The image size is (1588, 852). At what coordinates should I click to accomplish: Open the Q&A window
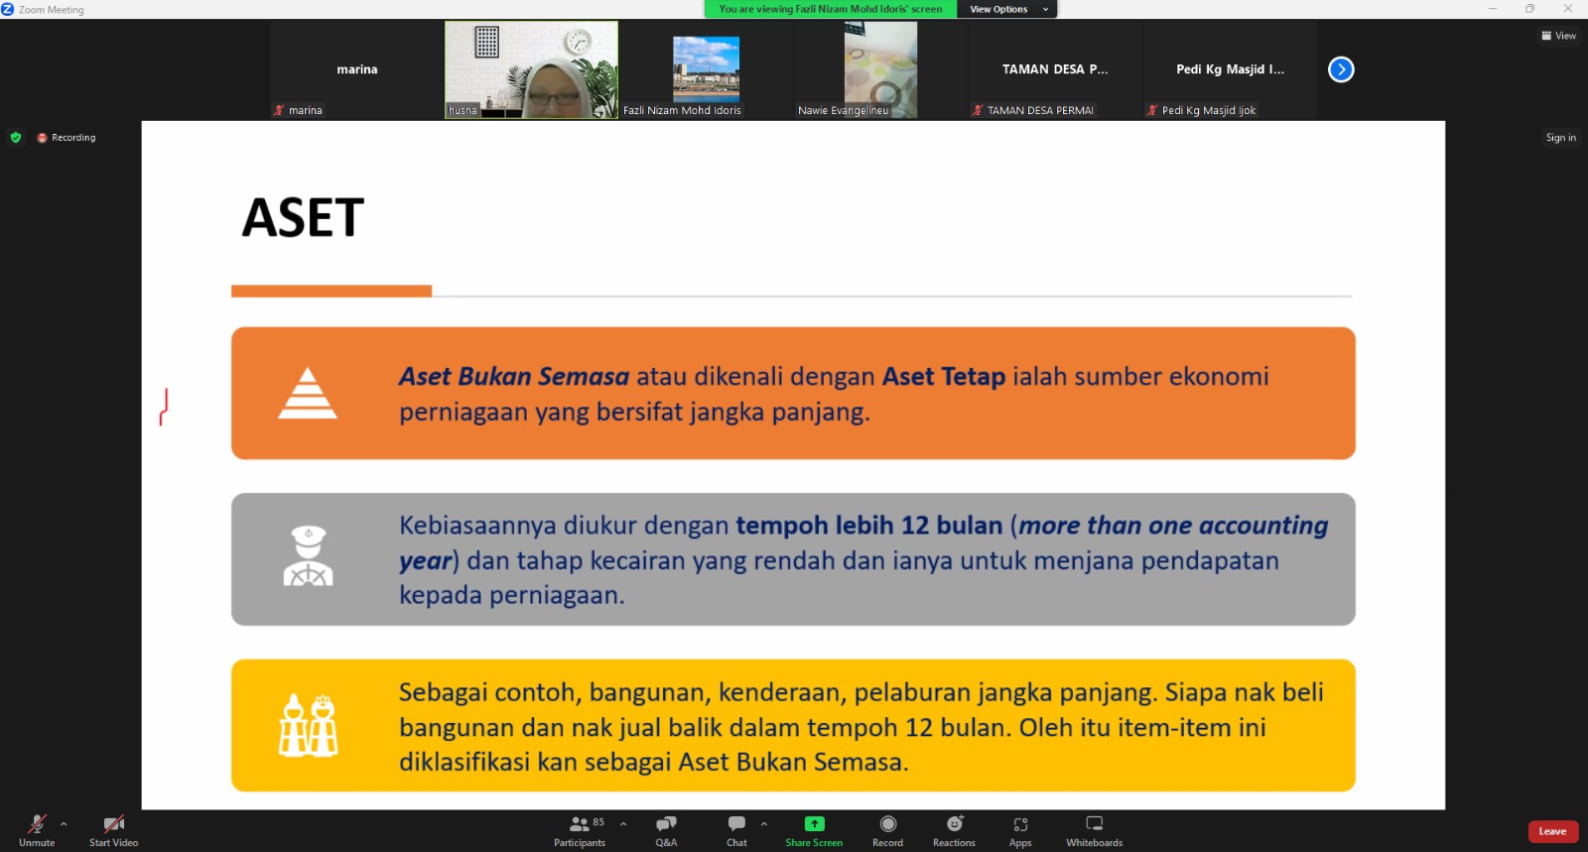click(666, 830)
